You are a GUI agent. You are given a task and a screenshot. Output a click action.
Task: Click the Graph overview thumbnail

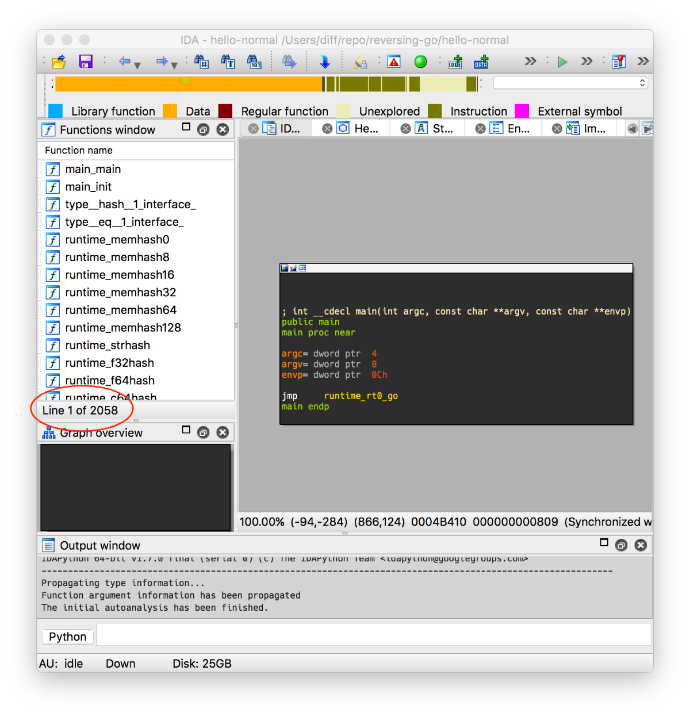click(x=136, y=487)
